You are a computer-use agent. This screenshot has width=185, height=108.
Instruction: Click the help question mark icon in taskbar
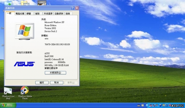tap(143, 105)
